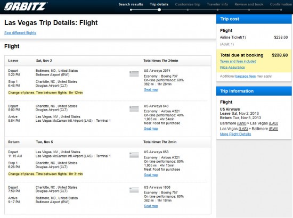Open Seat map for US Airways 658
The height and width of the screenshot is (218, 293).
click(x=151, y=175)
